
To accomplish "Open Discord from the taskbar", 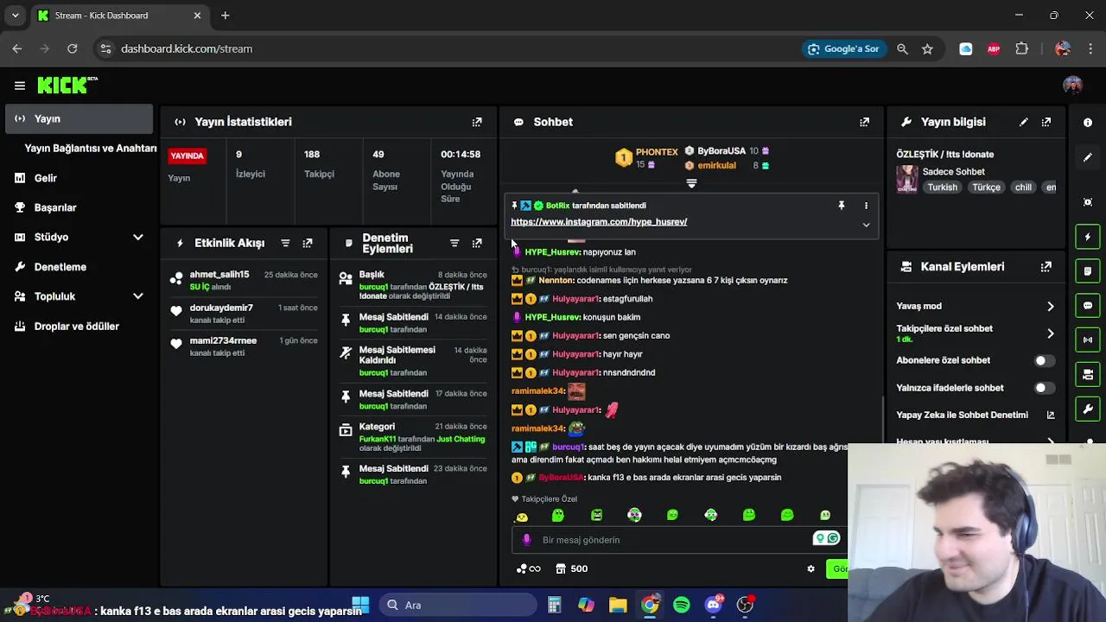I will tap(713, 605).
